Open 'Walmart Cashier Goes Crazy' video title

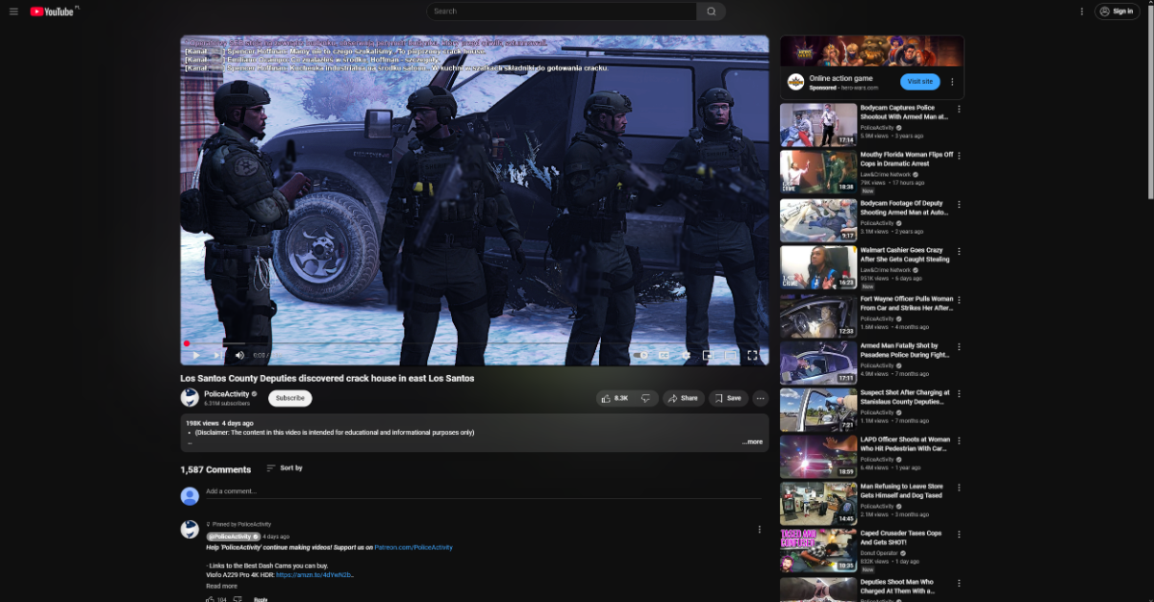pyautogui.click(x=905, y=254)
